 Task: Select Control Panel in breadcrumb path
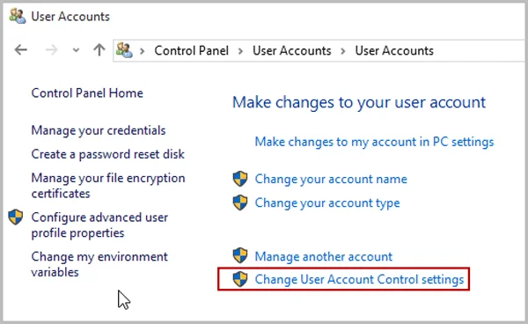coord(191,50)
